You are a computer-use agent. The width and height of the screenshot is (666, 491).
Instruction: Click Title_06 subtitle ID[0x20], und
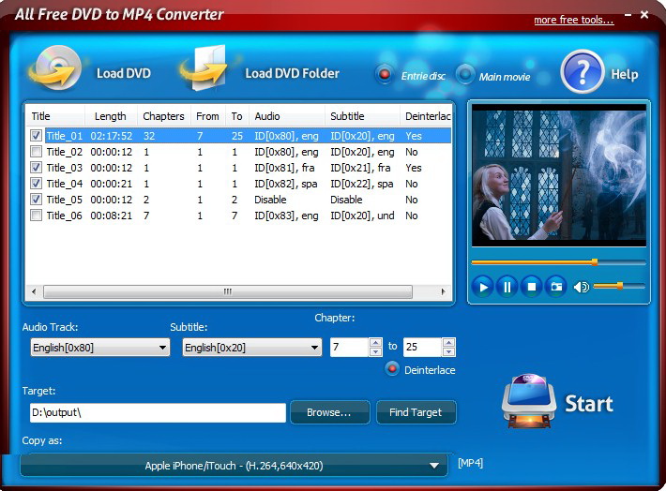pyautogui.click(x=362, y=216)
